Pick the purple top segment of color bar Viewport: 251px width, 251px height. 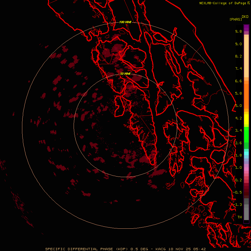pyautogui.click(x=246, y=28)
